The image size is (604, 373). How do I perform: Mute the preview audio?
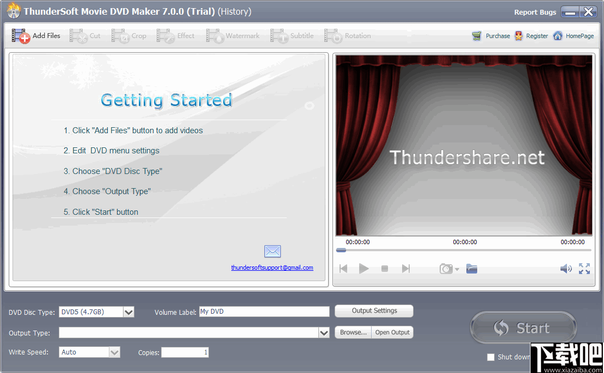pos(566,268)
